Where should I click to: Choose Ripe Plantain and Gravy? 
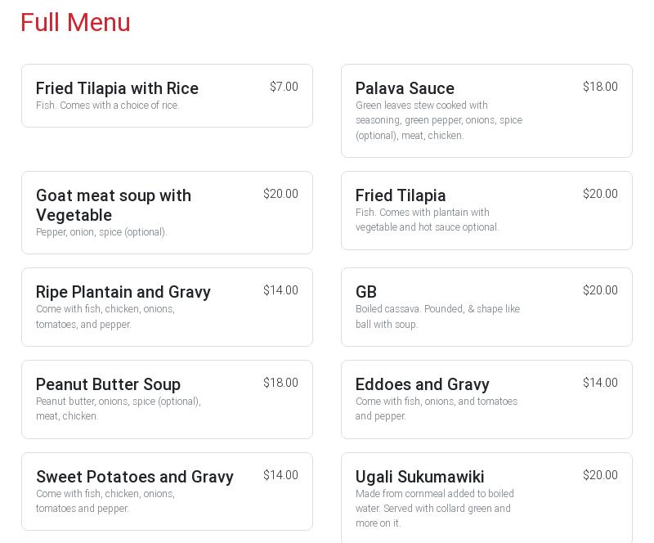tap(123, 292)
